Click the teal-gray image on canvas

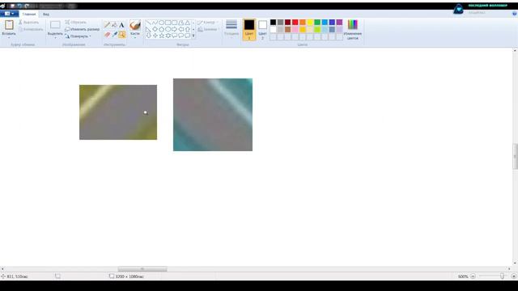click(213, 115)
